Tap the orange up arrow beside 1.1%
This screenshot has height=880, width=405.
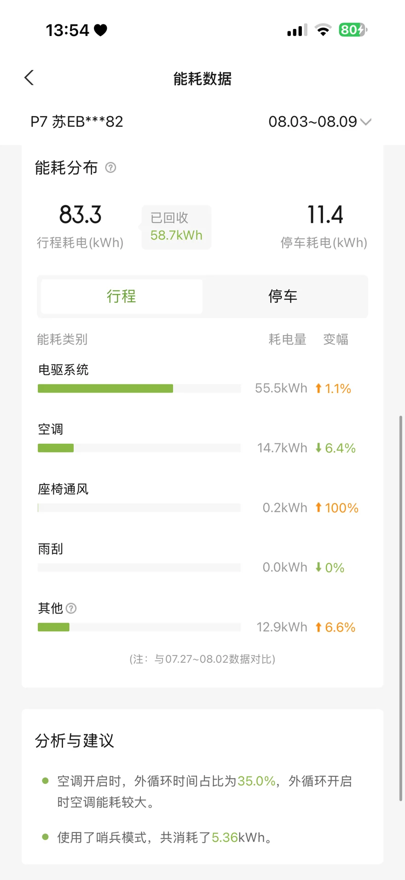[318, 388]
